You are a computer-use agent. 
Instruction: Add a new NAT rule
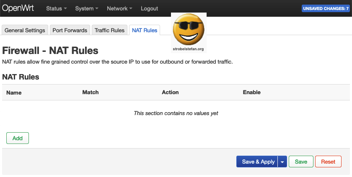18,138
